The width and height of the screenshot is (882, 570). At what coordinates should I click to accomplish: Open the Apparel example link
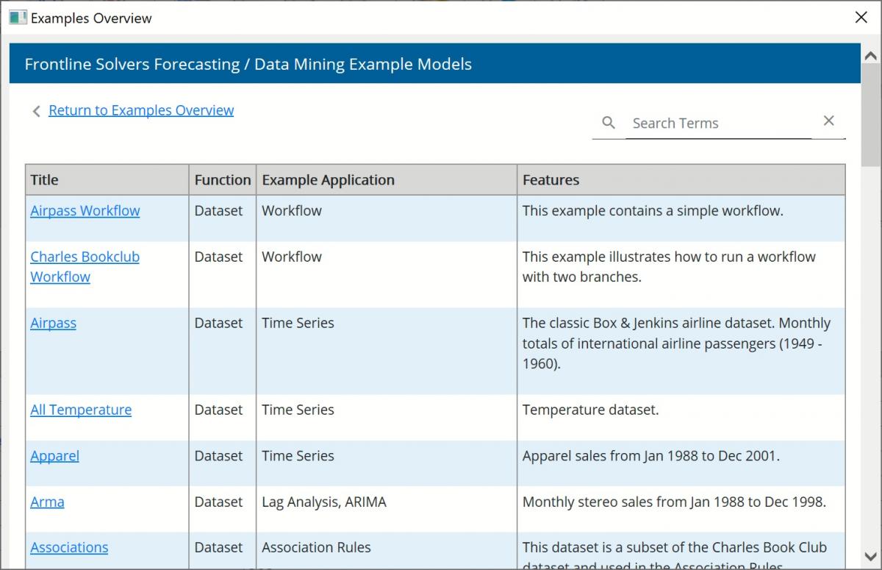pos(54,456)
